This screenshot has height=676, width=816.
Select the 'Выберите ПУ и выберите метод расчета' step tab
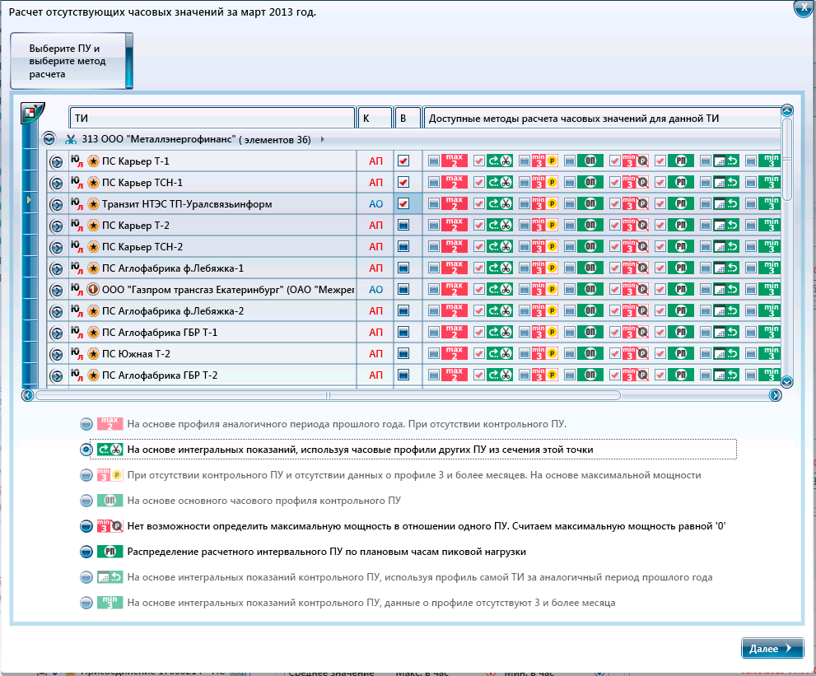click(69, 61)
